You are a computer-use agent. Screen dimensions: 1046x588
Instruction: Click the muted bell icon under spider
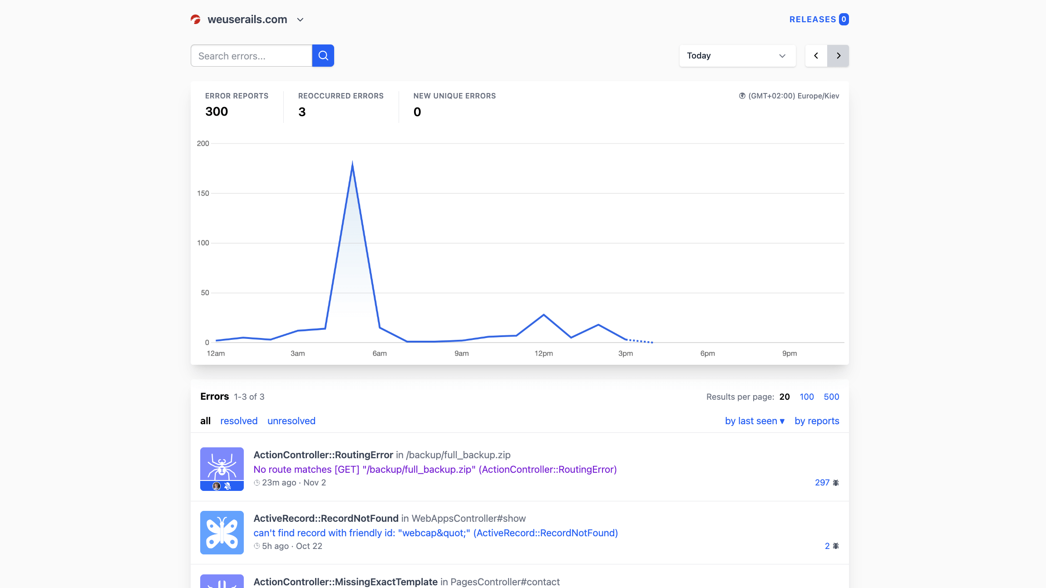227,486
